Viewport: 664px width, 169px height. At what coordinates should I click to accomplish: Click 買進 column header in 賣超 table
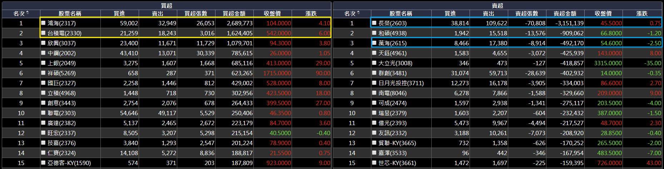(x=450, y=14)
